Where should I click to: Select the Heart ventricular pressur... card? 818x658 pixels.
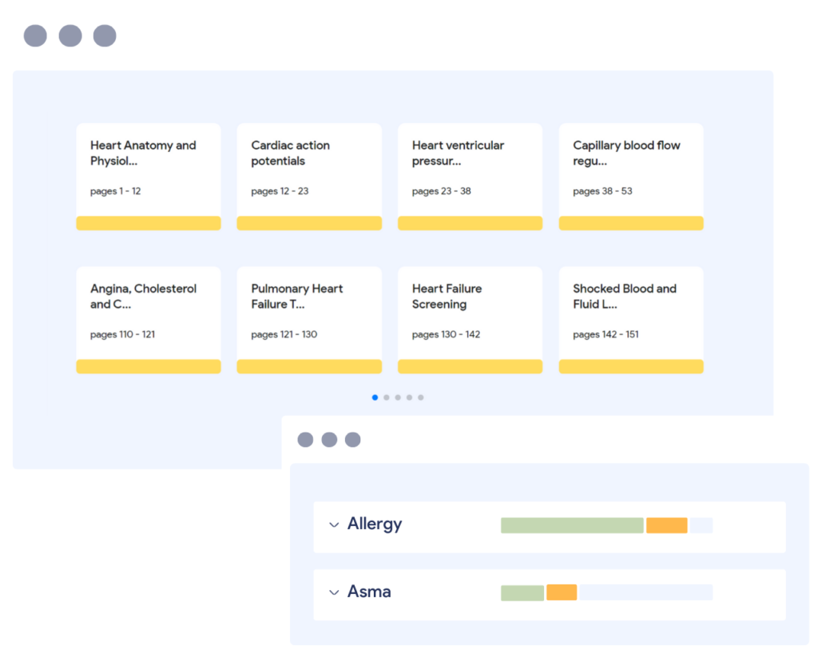click(x=470, y=168)
